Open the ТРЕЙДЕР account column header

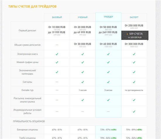(x=108, y=17)
